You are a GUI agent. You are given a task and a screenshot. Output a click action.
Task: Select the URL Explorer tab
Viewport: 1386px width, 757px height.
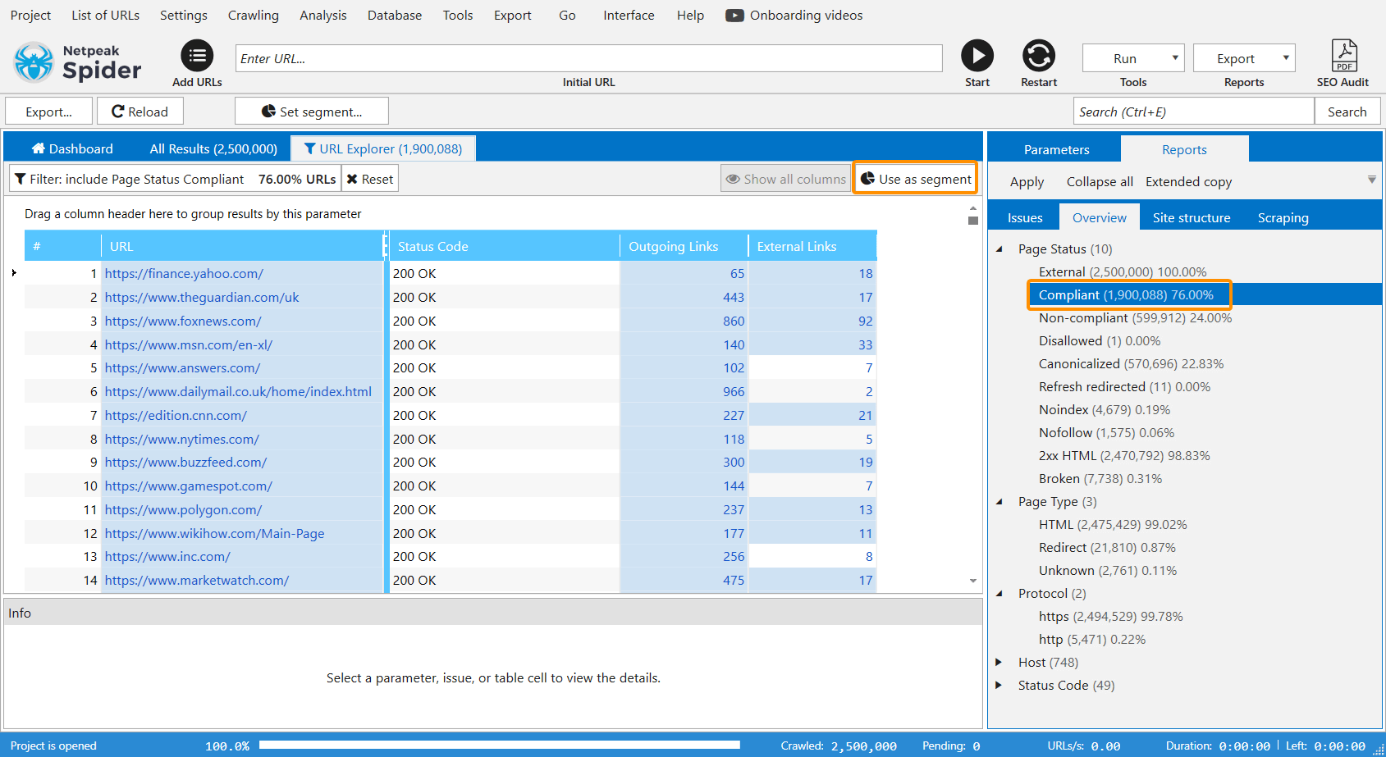[383, 148]
